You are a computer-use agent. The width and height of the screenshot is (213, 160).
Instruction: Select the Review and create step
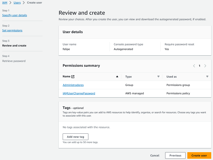tap(14, 45)
